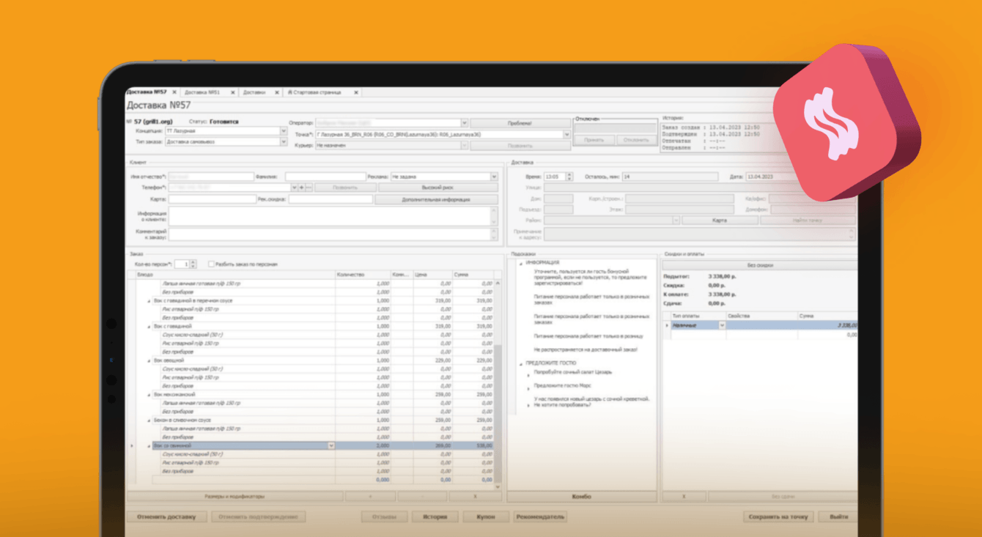Collapse the ИНФОРМАЦИЯ hints section
This screenshot has width=982, height=537.
click(521, 262)
